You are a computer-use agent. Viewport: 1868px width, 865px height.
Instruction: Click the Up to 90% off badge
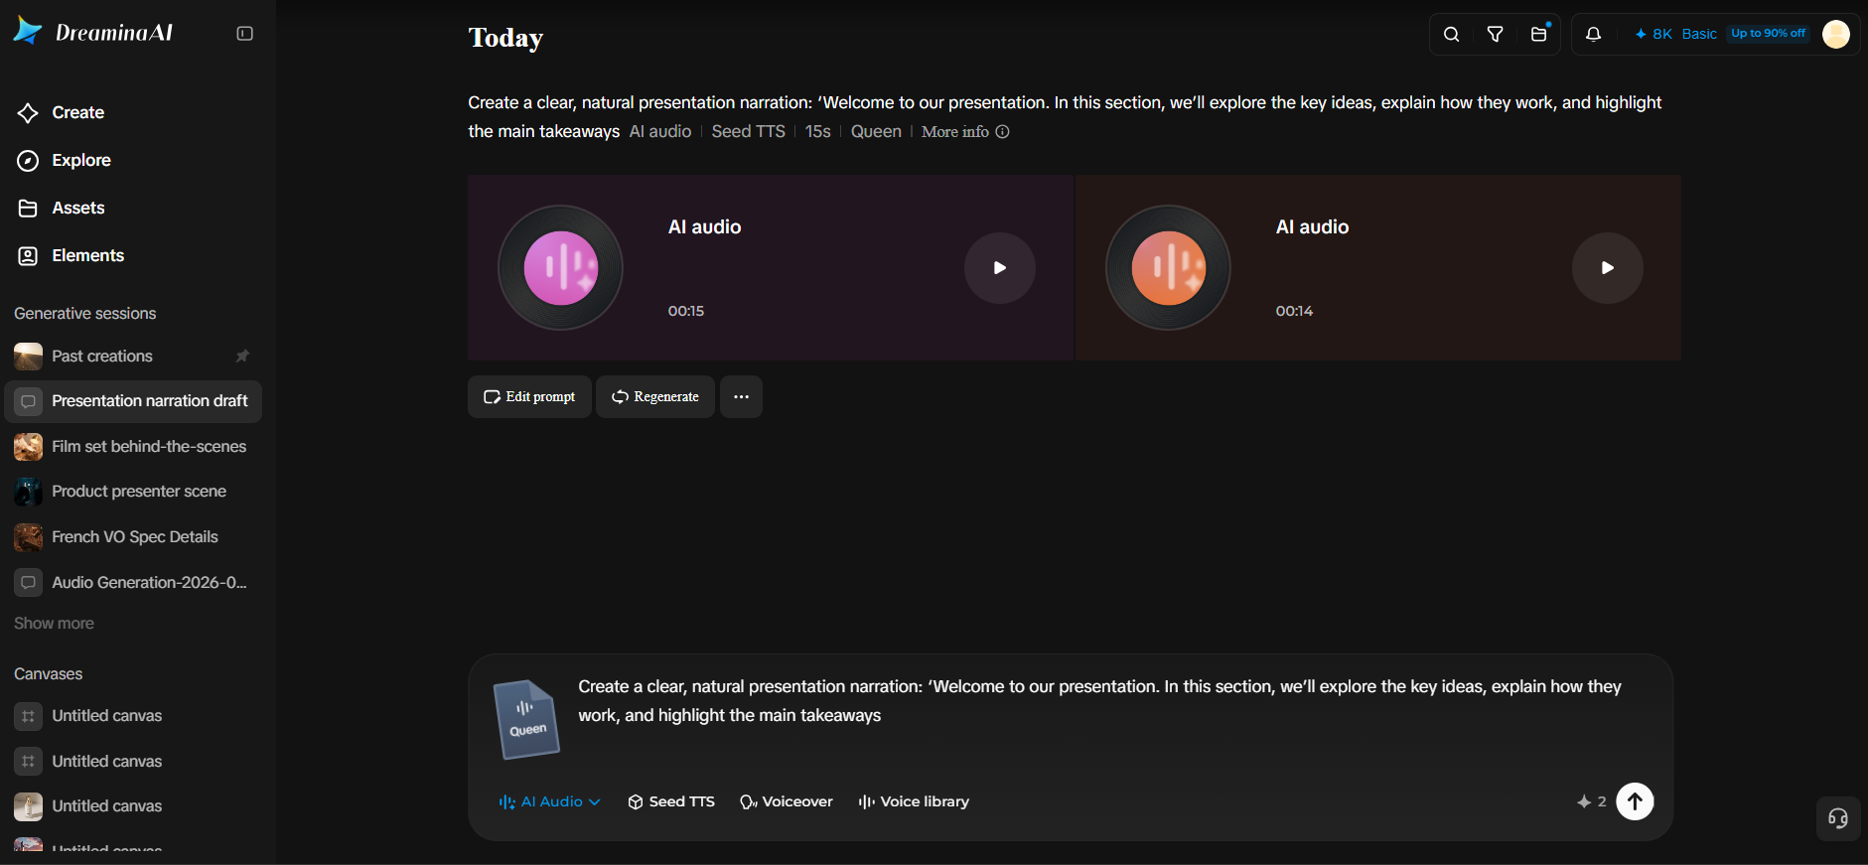[1768, 34]
